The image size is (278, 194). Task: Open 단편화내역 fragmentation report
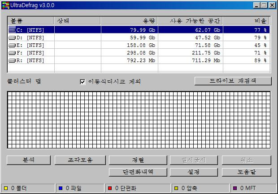coord(138,172)
